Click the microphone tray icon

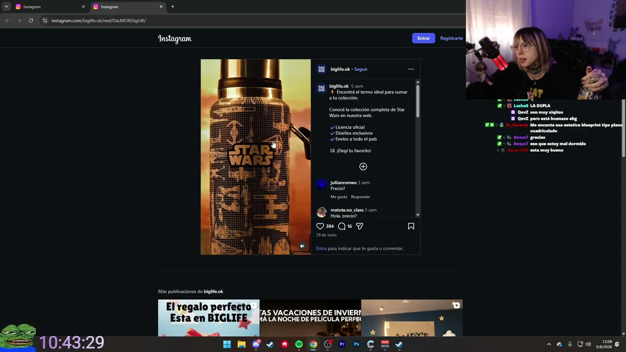coord(570,344)
